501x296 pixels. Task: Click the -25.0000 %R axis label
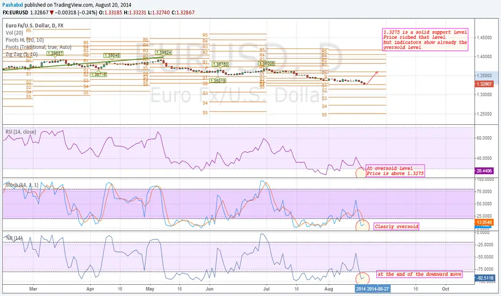(484, 244)
